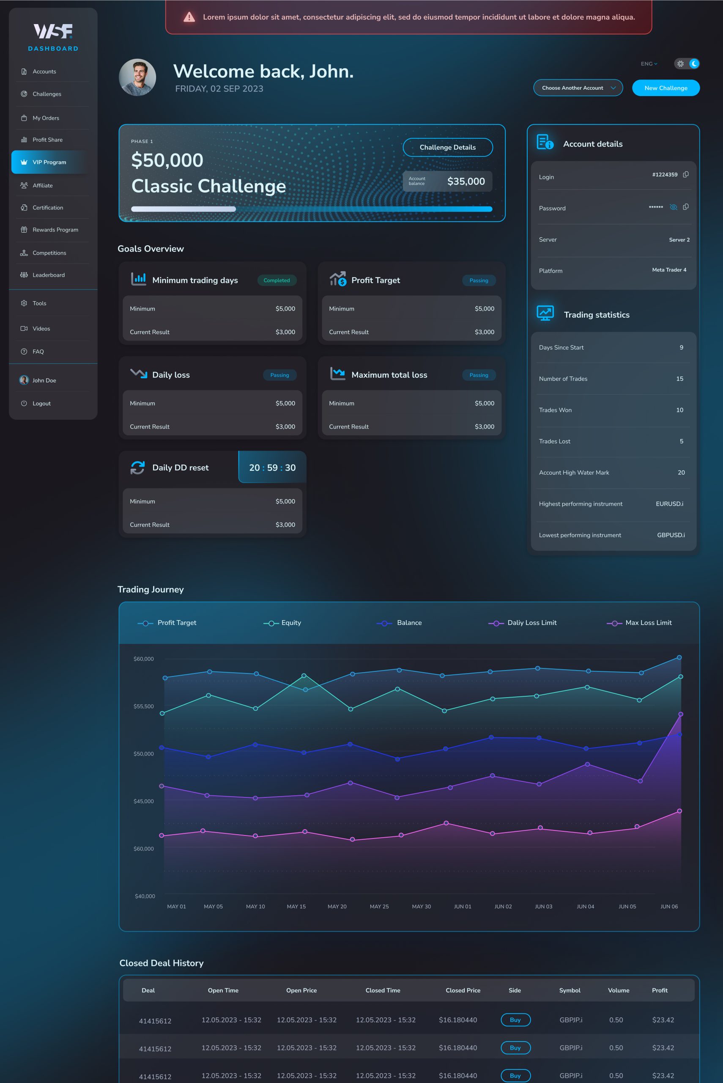Toggle Daliy Loss Limit legend item
The width and height of the screenshot is (723, 1083).
[x=523, y=623]
